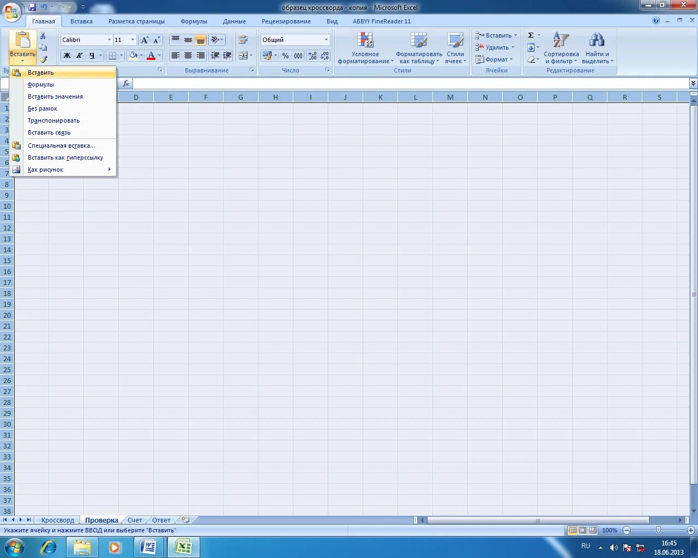Open Excel help question mark

pos(656,21)
